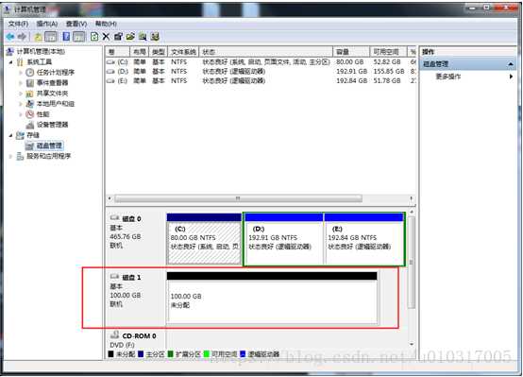This screenshot has height=377, width=523.
Task: Click the Properties toolbar icon
Action: tap(118, 37)
